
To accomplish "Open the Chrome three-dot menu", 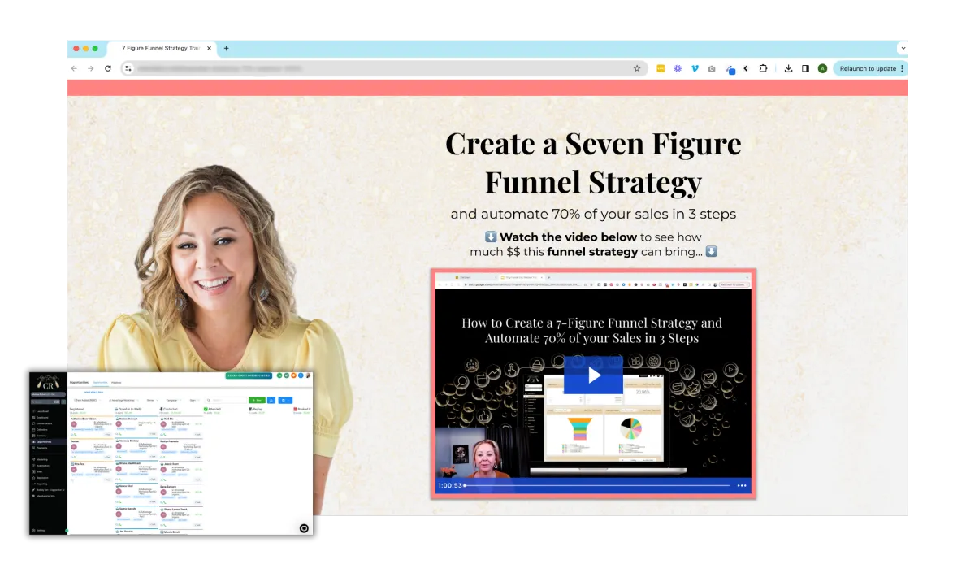I will 902,68.
